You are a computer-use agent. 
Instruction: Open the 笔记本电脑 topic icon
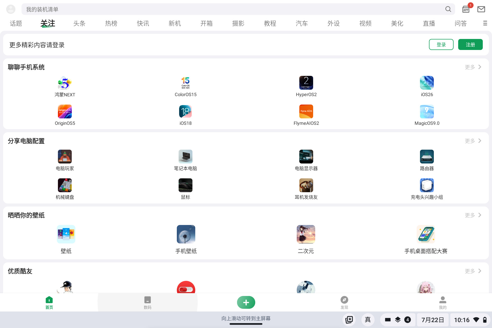tap(186, 157)
